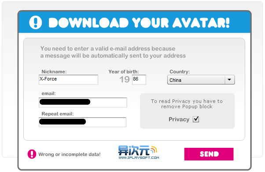Screen dimensions: 265x172
Task: Click the Country label
Action: point(180,72)
